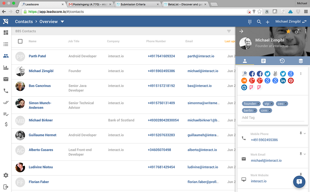
Task: Switch to the person details tab
Action: [245, 61]
